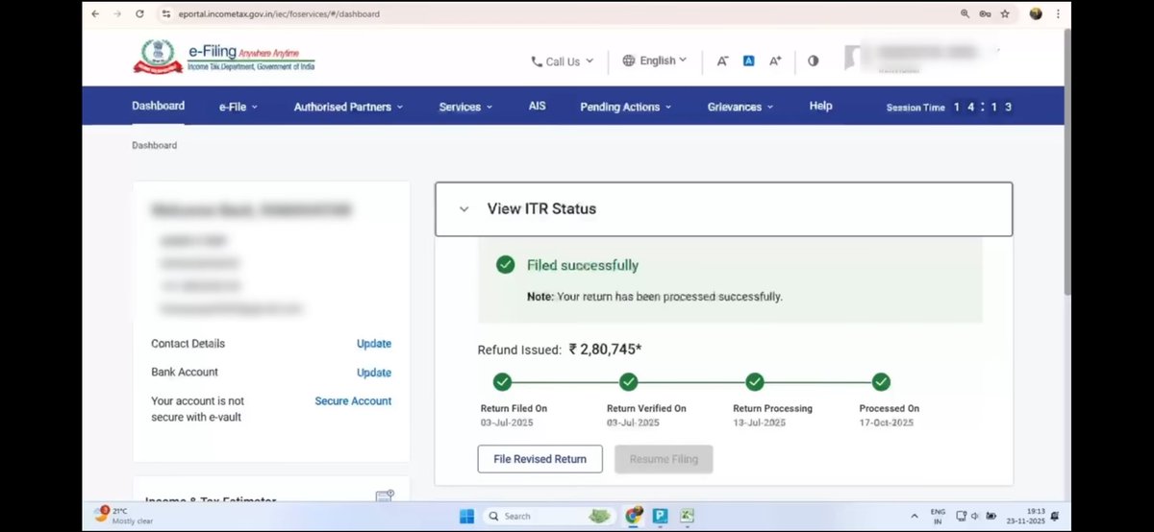
Task: Expand the Grievances menu
Action: (740, 107)
